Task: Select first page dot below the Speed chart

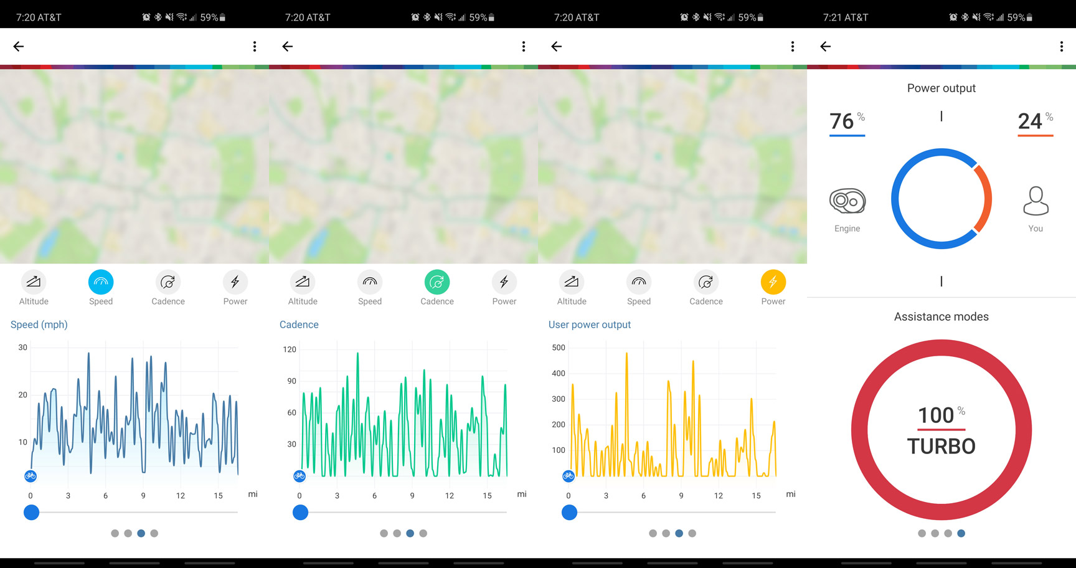Action: (115, 533)
